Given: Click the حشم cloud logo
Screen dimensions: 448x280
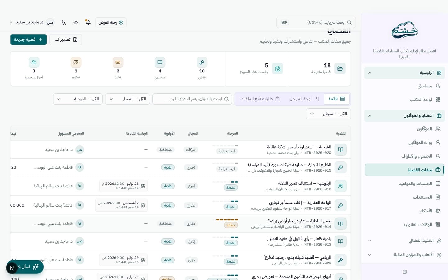Looking at the screenshot, I should [x=404, y=30].
